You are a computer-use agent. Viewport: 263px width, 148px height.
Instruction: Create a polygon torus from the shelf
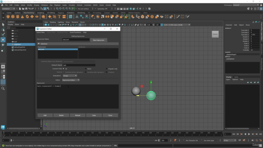[x=27, y=16]
